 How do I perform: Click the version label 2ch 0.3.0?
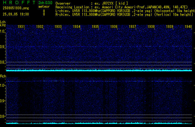[45, 2]
